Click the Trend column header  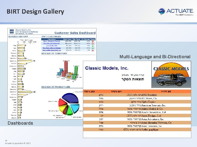pos(93,39)
